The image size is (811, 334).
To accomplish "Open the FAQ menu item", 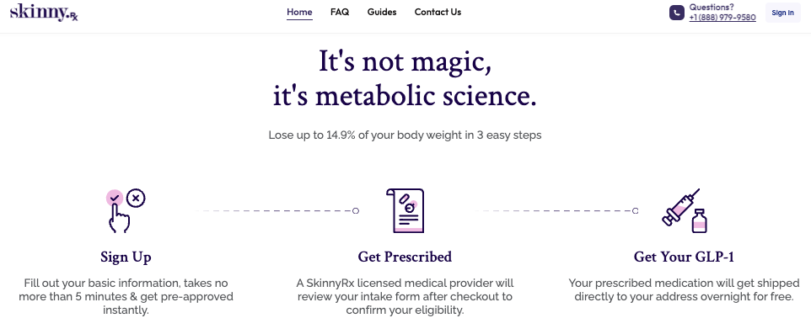I will pos(340,12).
